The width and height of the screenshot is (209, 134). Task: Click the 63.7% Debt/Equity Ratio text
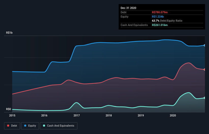[x=167, y=21]
